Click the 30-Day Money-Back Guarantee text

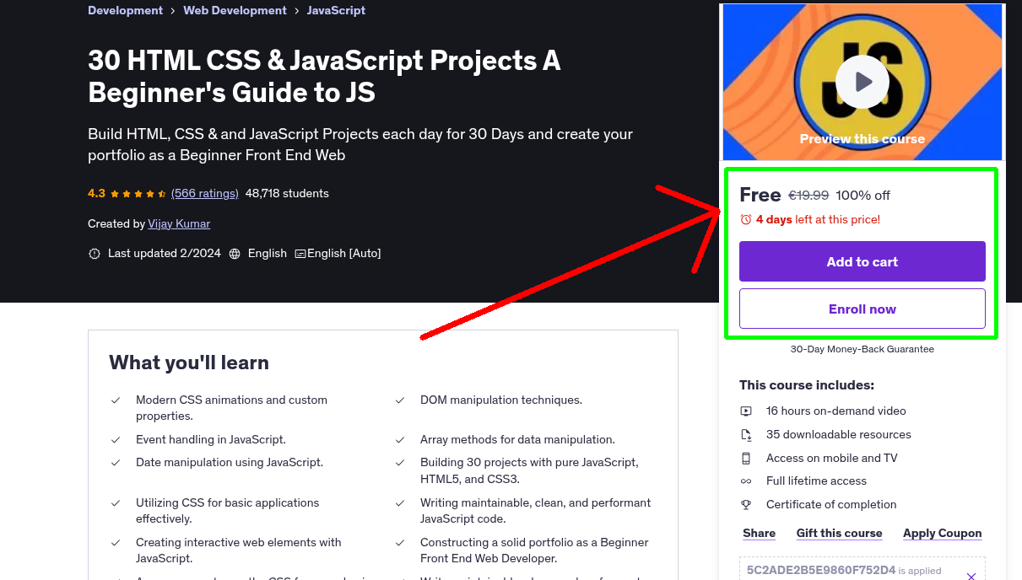pos(862,349)
